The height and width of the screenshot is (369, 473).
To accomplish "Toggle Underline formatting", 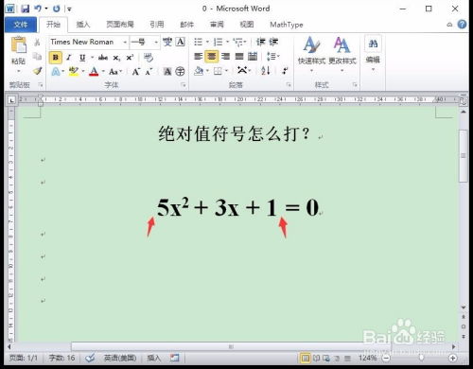I will click(82, 58).
